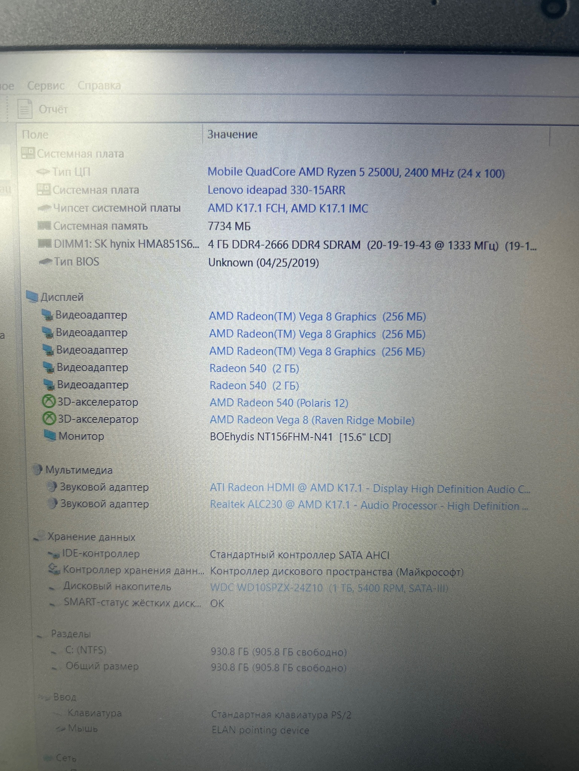Click the Тип ЦП processor icon

click(43, 172)
